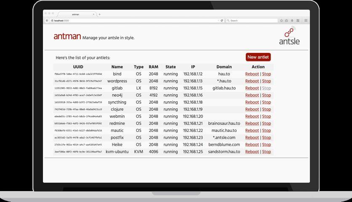
Task: Create a New antlet
Action: pos(258,57)
